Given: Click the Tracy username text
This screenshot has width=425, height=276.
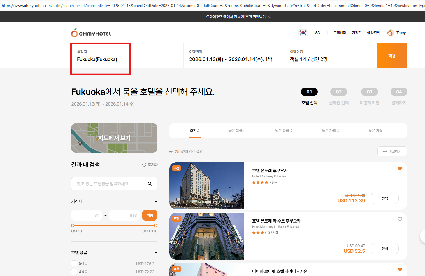Looking at the screenshot, I should 401,33.
